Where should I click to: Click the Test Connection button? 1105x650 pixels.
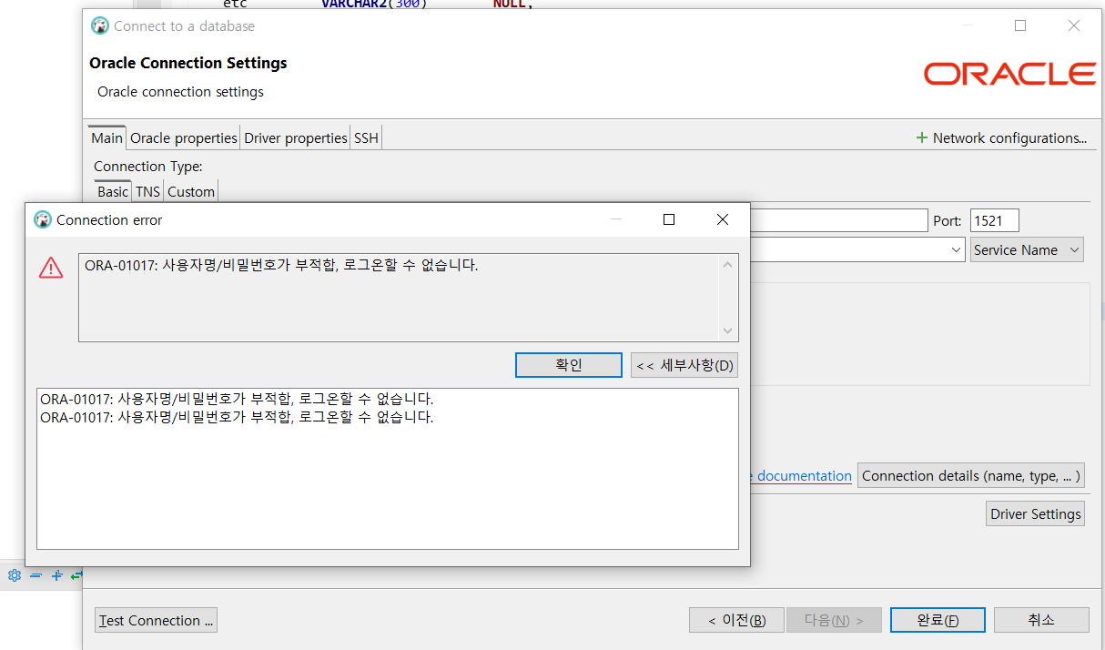pos(157,620)
